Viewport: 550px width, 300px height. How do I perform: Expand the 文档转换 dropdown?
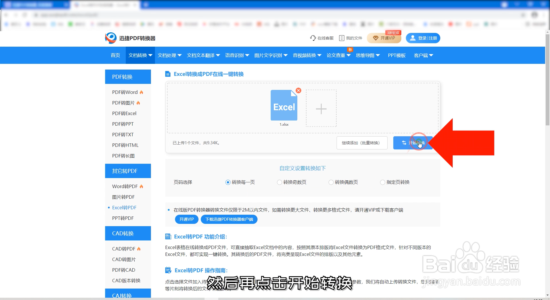coord(140,55)
